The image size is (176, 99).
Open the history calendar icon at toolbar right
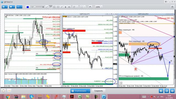172,7
